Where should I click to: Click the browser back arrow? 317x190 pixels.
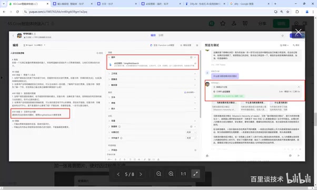[4, 12]
